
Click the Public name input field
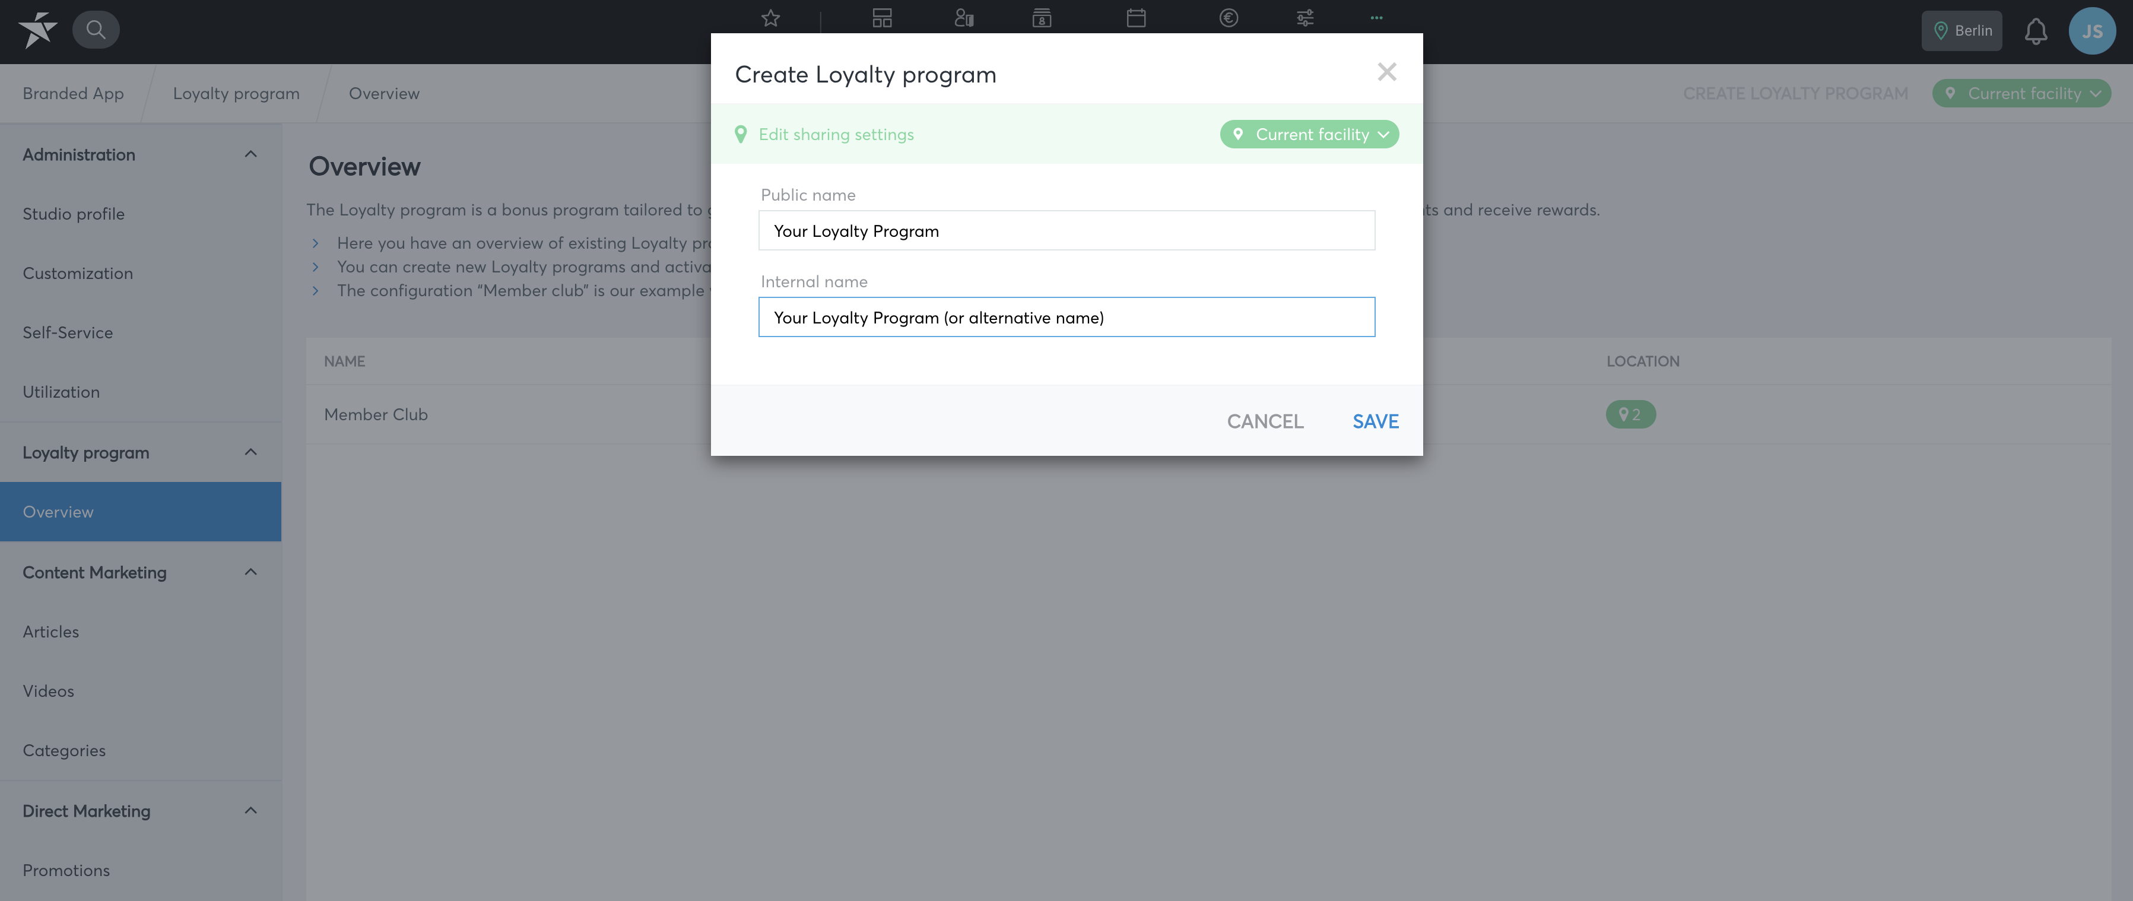click(1066, 230)
